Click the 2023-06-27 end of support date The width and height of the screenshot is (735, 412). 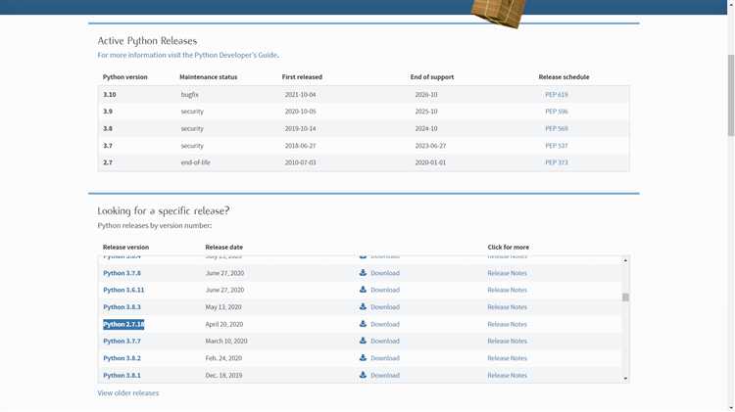point(430,146)
